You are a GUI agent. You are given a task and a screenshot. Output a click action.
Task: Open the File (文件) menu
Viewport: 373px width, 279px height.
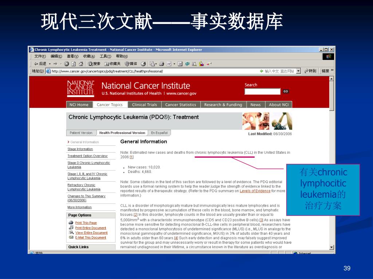pos(40,56)
